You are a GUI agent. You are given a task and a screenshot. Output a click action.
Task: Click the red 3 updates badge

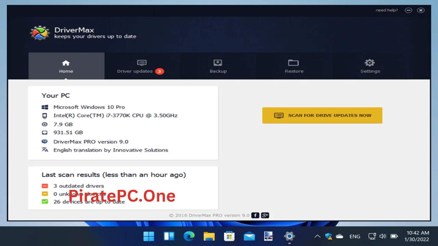tap(159, 71)
